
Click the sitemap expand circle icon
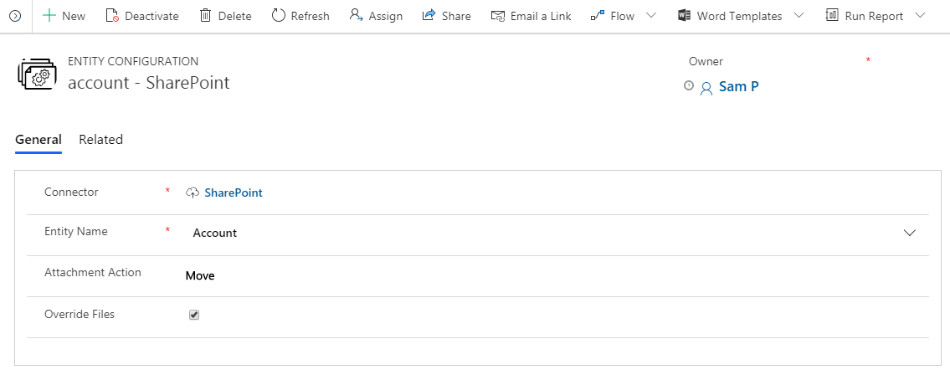(15, 17)
